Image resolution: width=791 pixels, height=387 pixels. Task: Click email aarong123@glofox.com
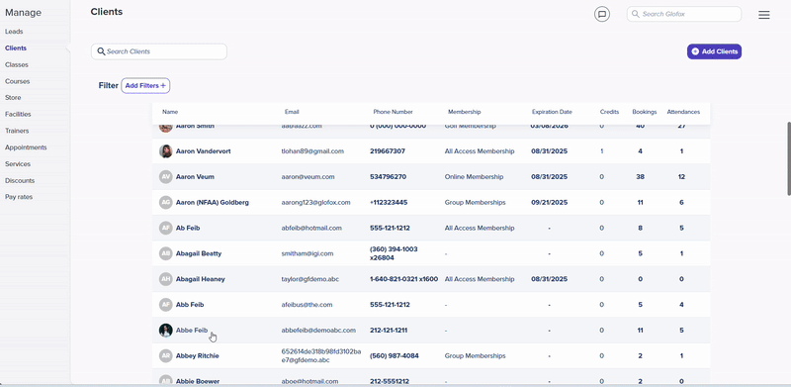tap(315, 203)
